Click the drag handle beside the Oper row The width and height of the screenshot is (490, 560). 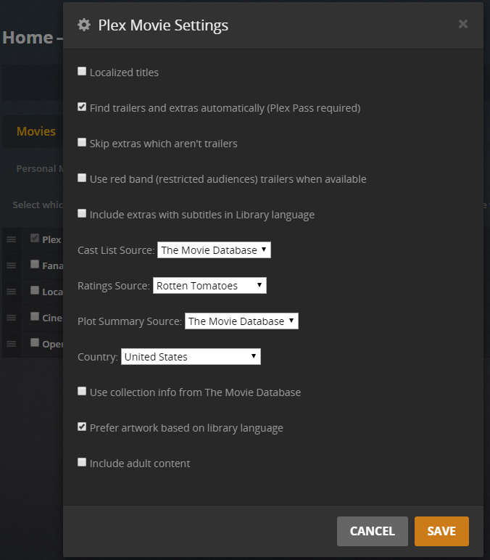point(11,344)
